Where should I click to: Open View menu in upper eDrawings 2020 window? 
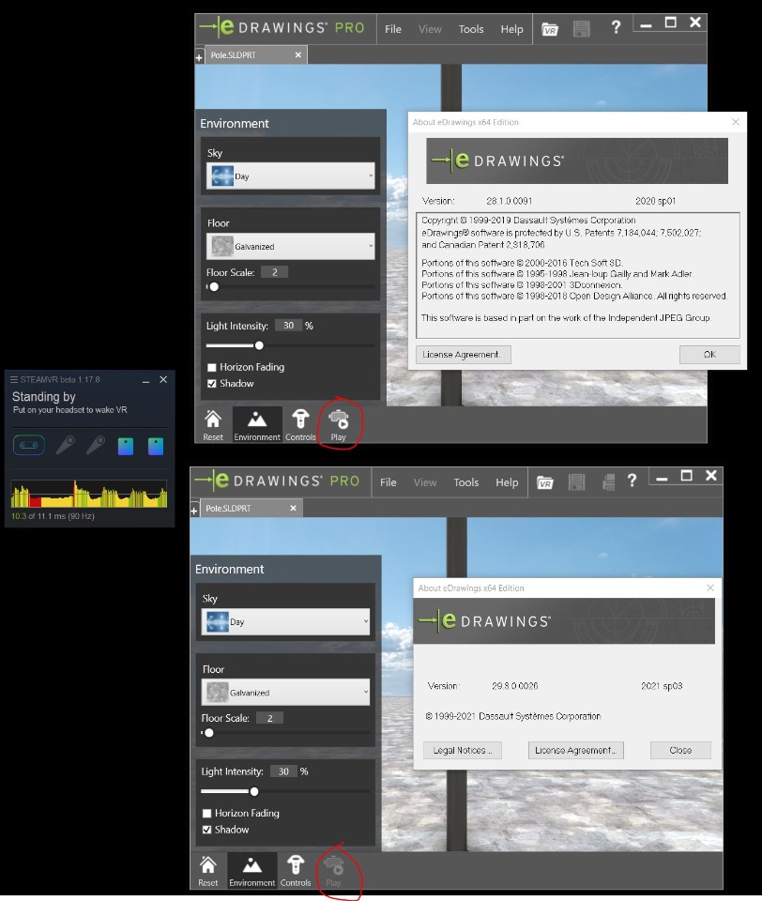[430, 29]
